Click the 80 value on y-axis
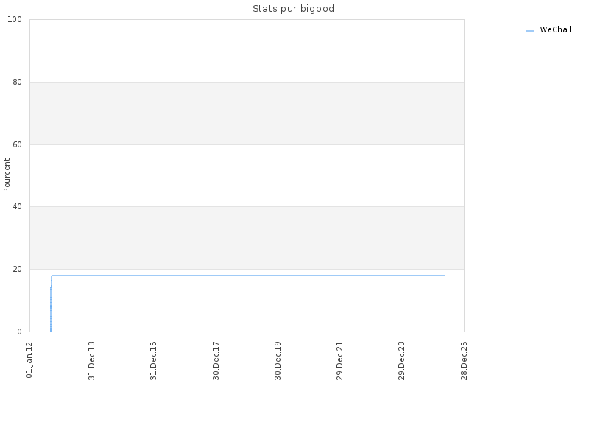The width and height of the screenshot is (589, 442). tap(17, 82)
